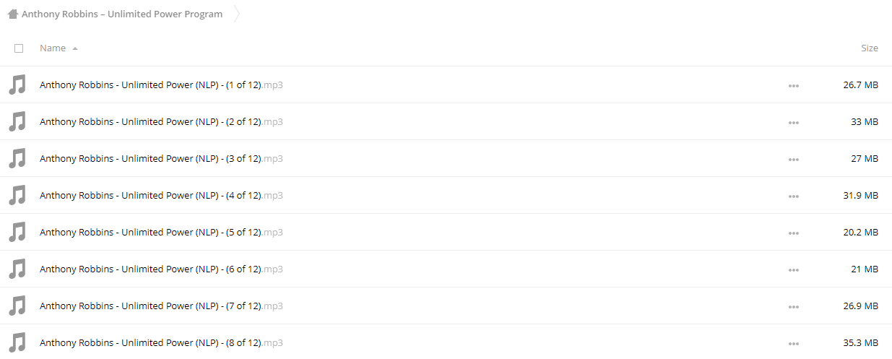The image size is (892, 359).
Task: Click music note icon for track 5 of 12
Action: (17, 232)
